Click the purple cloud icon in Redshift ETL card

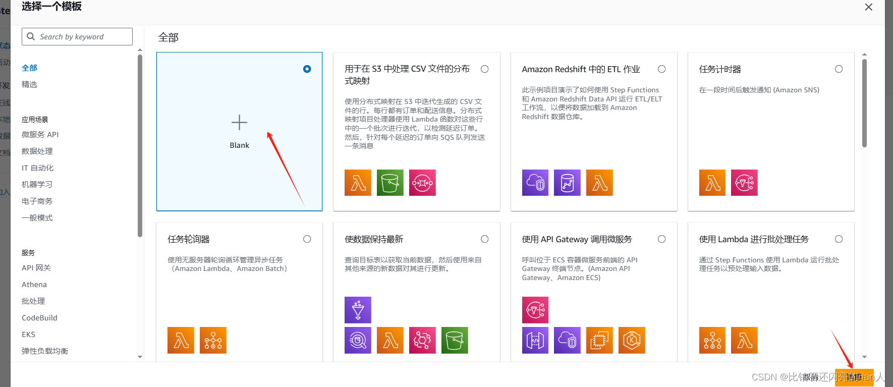click(x=535, y=183)
